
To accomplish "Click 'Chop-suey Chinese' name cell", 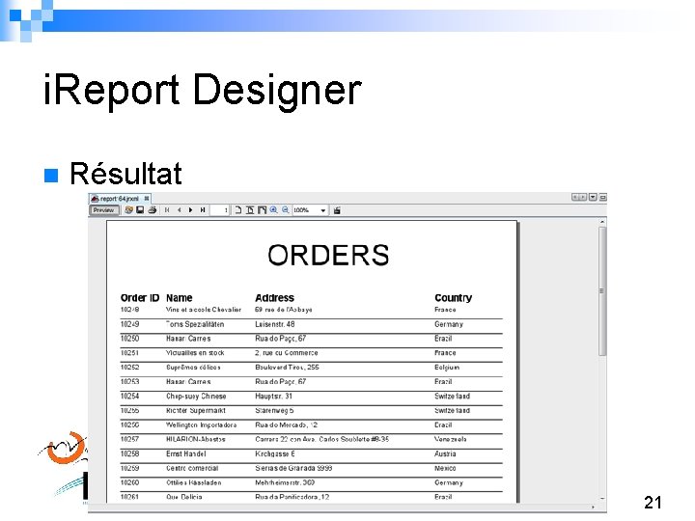I will [x=196, y=397].
